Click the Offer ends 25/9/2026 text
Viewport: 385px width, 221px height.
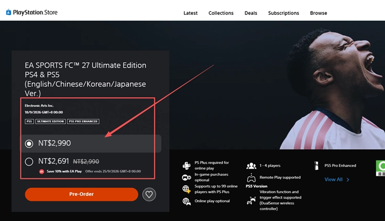coord(113,171)
